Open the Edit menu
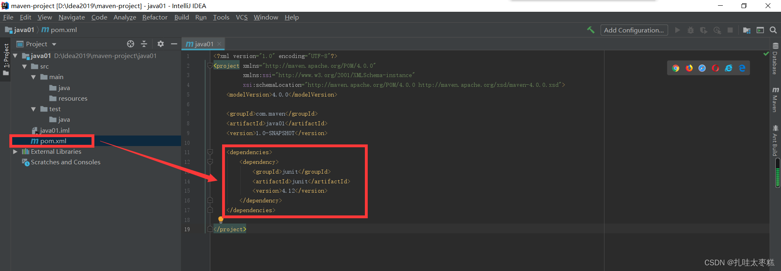The width and height of the screenshot is (781, 271). (26, 17)
